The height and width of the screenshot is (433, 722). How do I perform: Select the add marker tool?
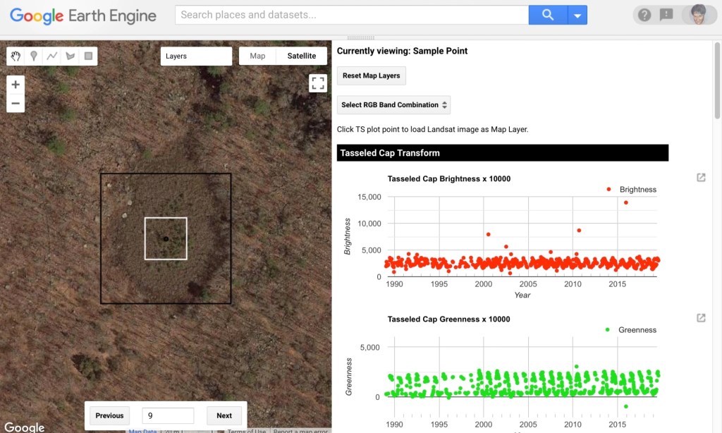tap(34, 56)
